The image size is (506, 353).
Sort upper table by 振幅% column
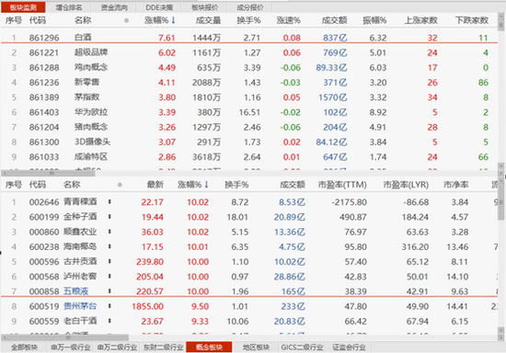374,20
